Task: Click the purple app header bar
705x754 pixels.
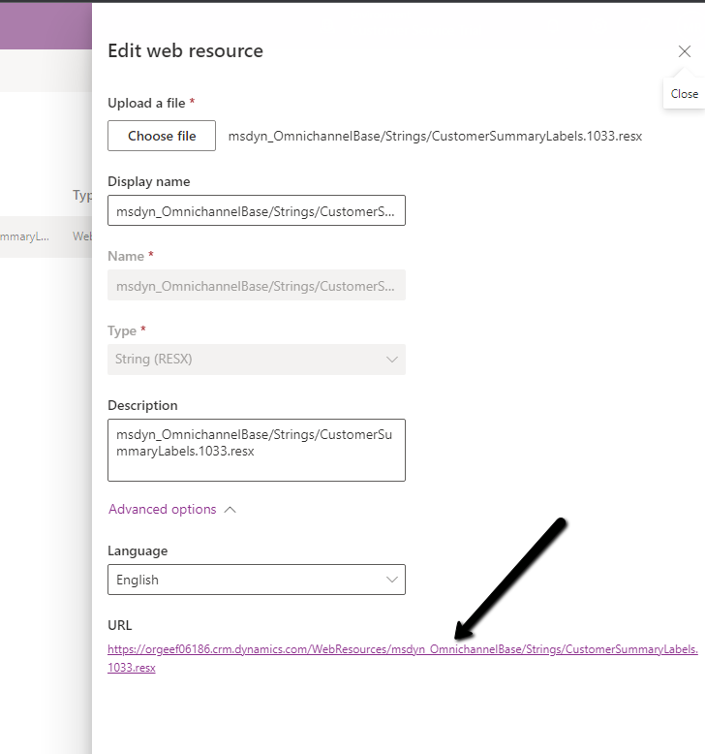Action: [x=46, y=27]
